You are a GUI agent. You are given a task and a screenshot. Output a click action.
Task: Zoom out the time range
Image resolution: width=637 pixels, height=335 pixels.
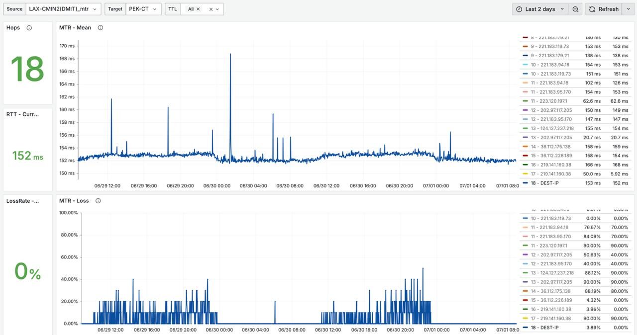tap(575, 9)
